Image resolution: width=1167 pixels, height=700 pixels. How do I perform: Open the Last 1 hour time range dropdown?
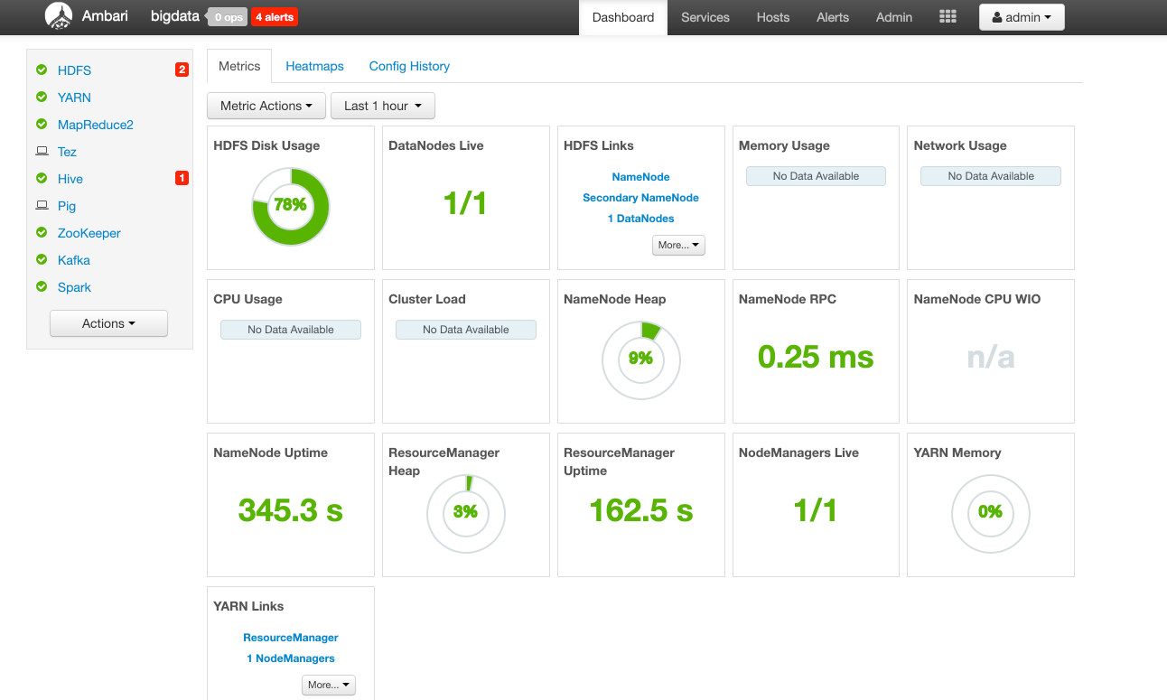(x=382, y=106)
